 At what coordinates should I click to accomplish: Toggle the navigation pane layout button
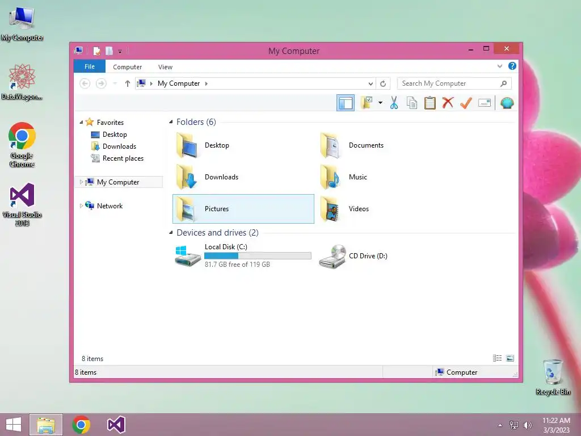click(346, 103)
